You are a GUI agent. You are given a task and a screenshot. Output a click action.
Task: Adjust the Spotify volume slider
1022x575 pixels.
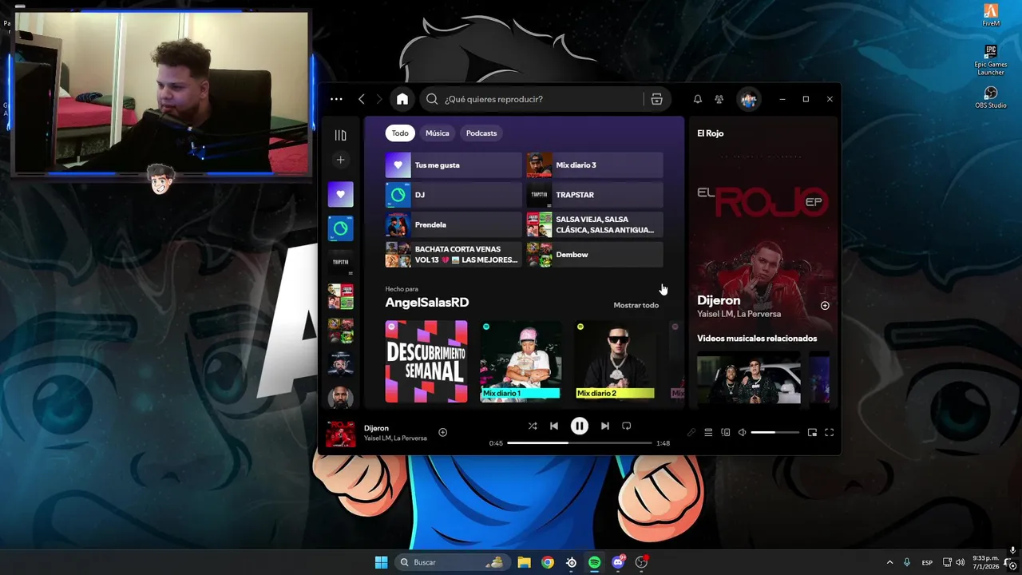coord(774,433)
